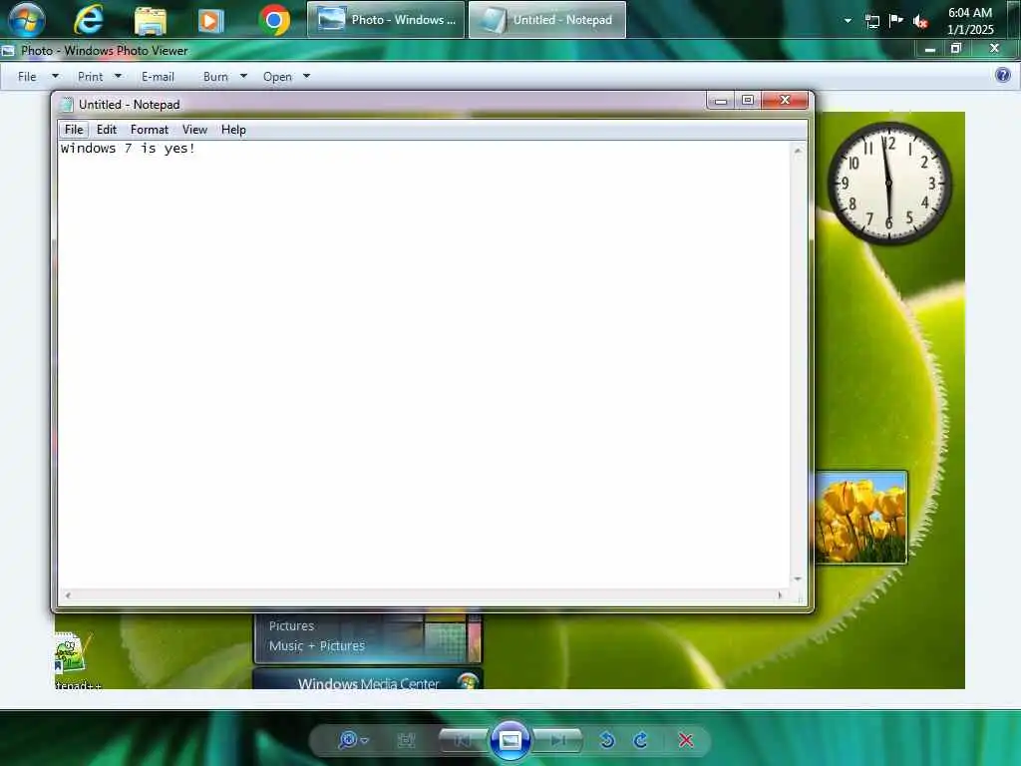Open Google Chrome from taskbar

pyautogui.click(x=274, y=20)
